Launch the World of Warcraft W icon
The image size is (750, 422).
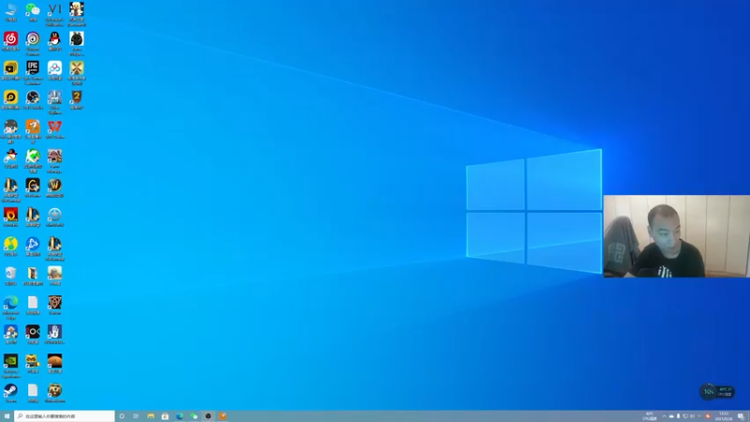pos(54,186)
